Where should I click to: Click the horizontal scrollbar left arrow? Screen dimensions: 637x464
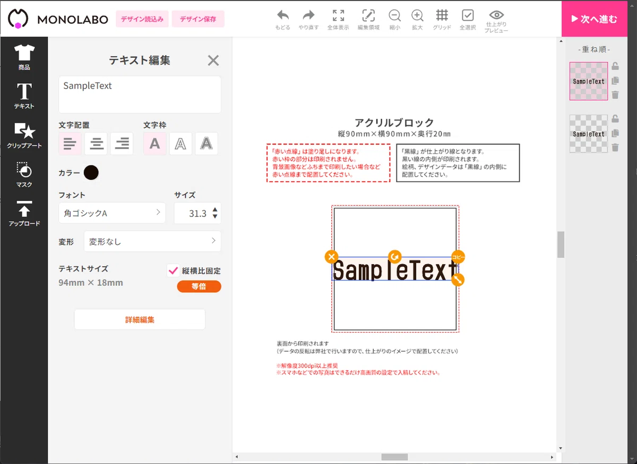[237, 457]
